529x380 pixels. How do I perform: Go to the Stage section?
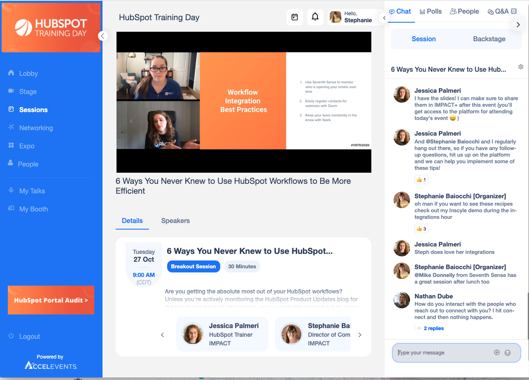click(x=28, y=91)
